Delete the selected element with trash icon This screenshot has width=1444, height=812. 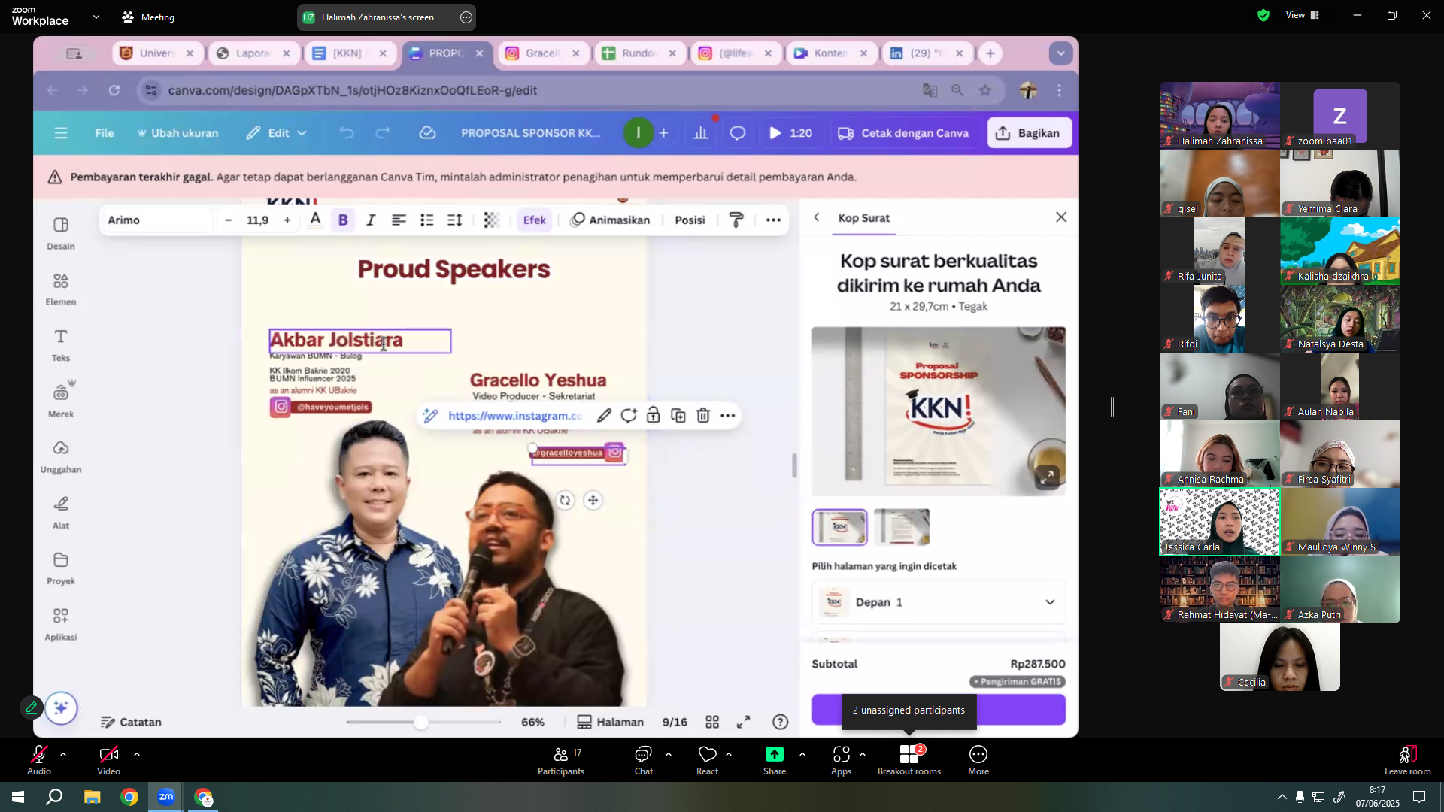tap(703, 416)
